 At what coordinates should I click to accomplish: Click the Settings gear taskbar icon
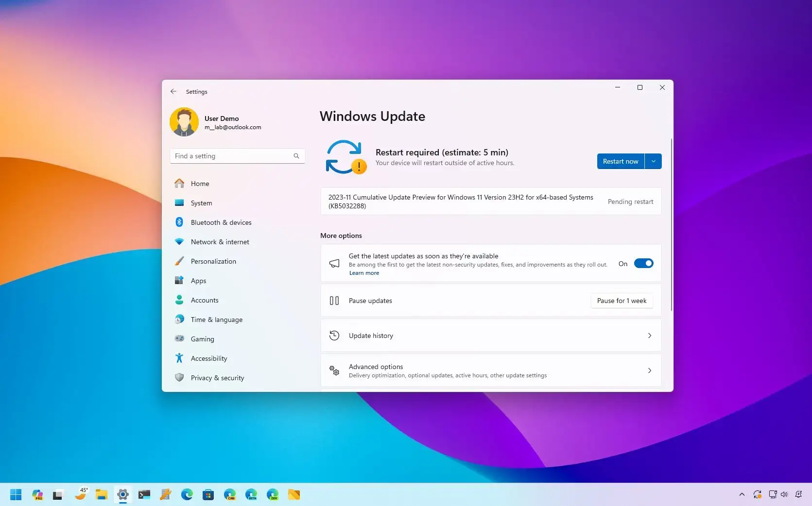click(123, 494)
